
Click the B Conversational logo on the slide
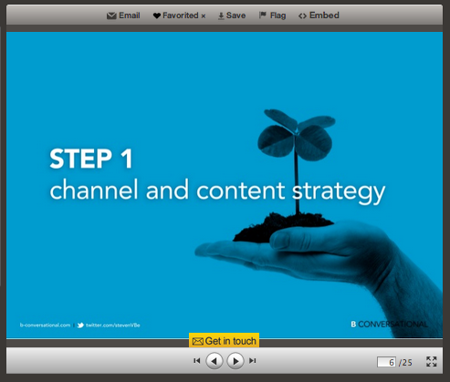click(x=389, y=325)
